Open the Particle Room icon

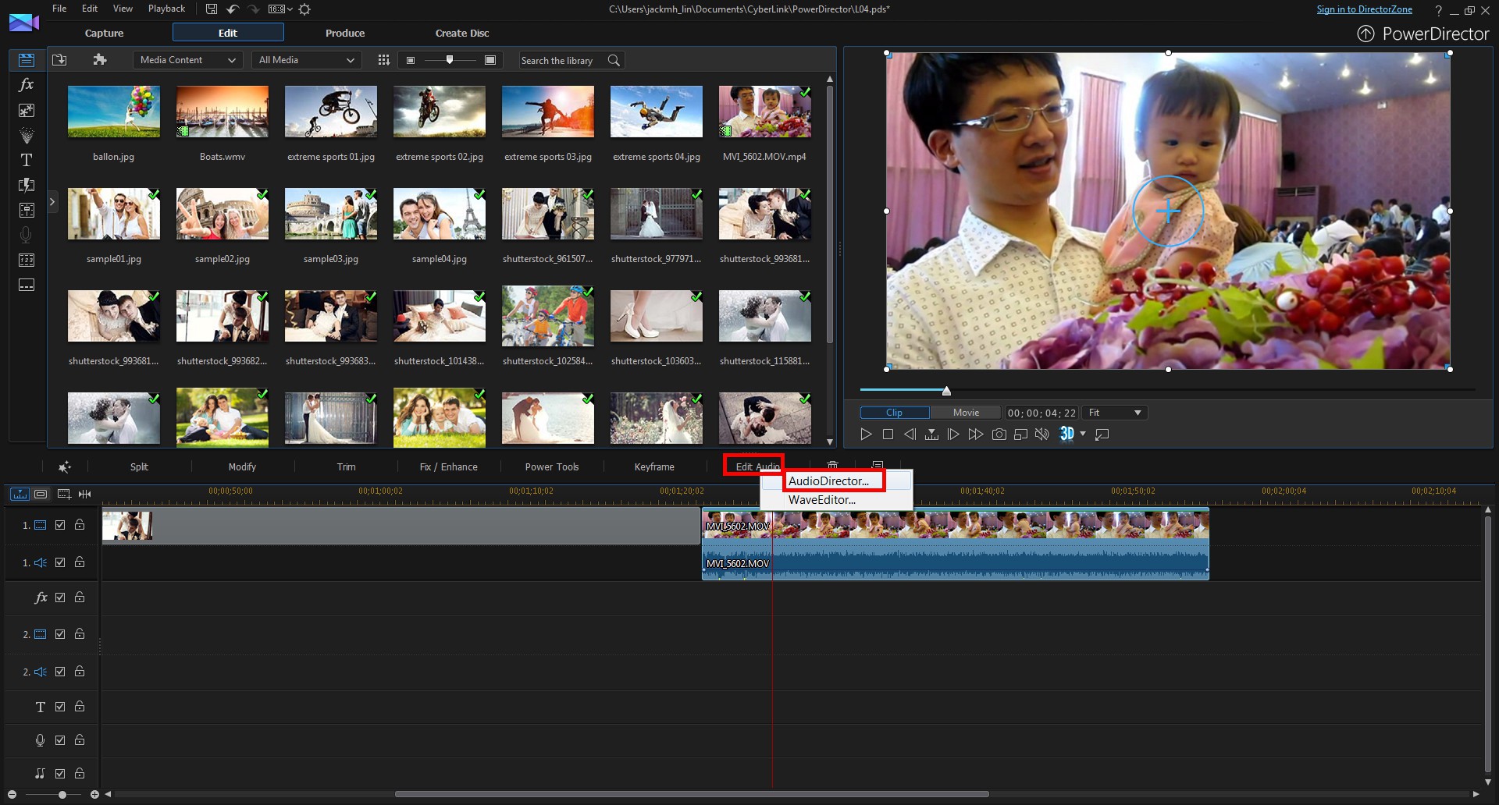pyautogui.click(x=27, y=135)
